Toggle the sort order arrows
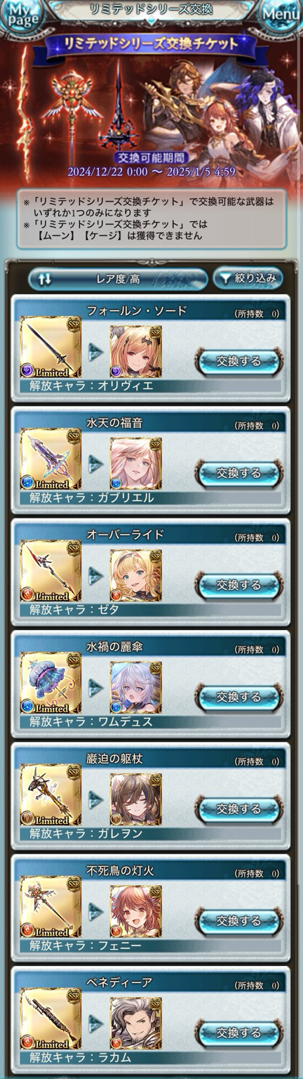 pos(45,279)
